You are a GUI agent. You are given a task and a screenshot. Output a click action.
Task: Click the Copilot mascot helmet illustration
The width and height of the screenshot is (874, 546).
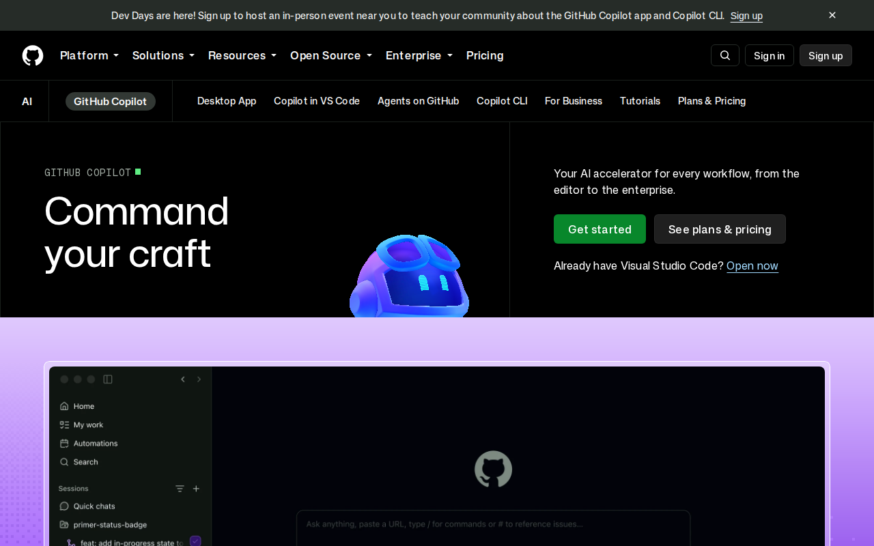410,276
